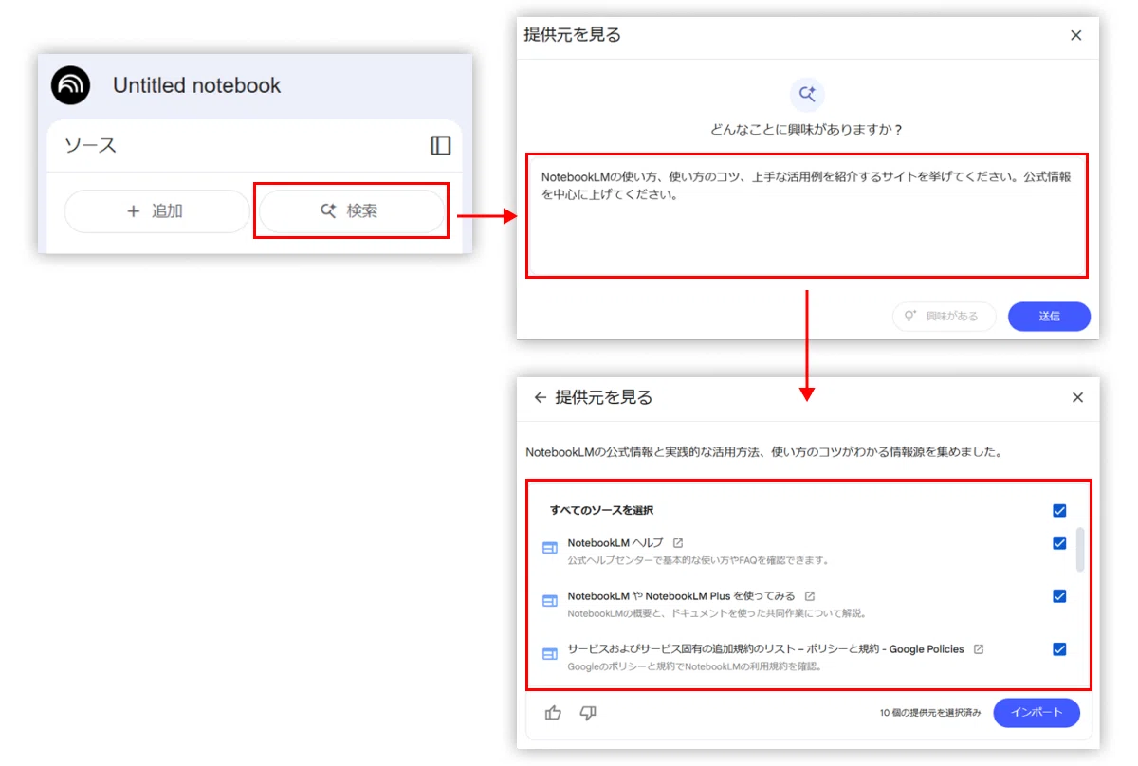1138x766 pixels.
Task: Click the 追加 add source button
Action: click(x=156, y=211)
